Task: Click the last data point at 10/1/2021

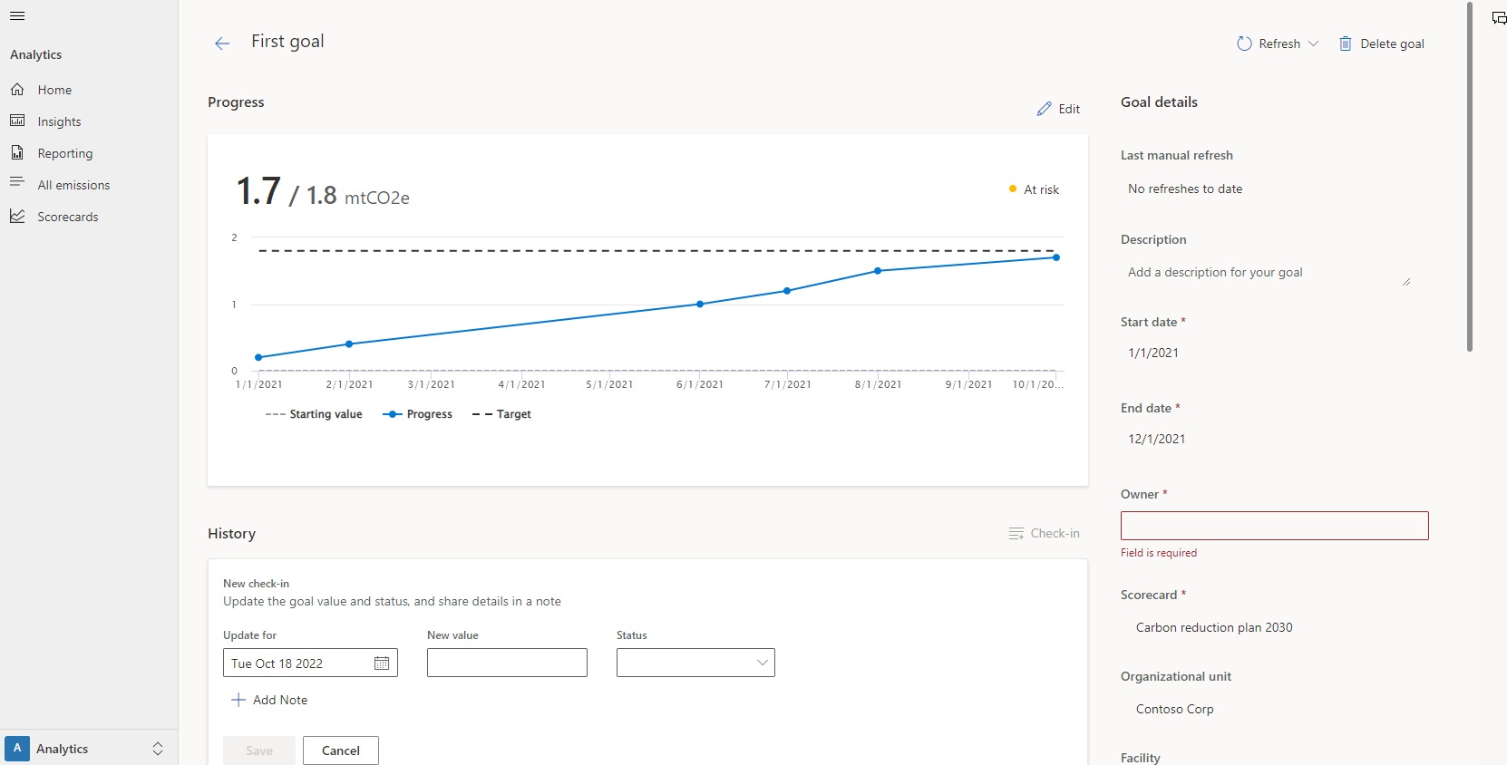Action: point(1056,257)
